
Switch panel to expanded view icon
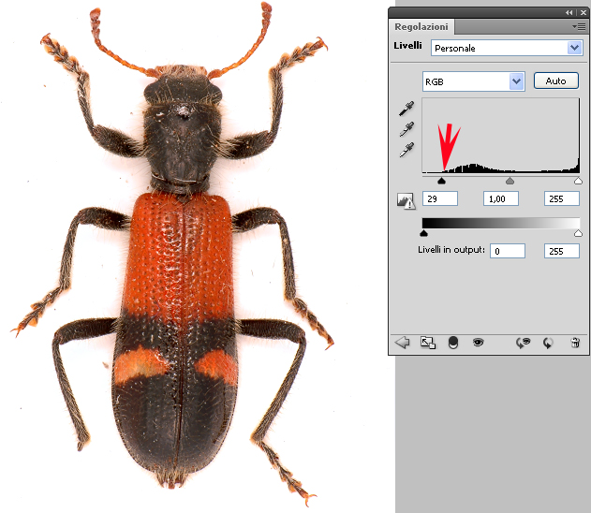pos(427,343)
